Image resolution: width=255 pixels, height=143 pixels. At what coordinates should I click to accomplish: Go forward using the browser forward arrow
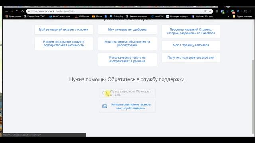tap(12, 11)
